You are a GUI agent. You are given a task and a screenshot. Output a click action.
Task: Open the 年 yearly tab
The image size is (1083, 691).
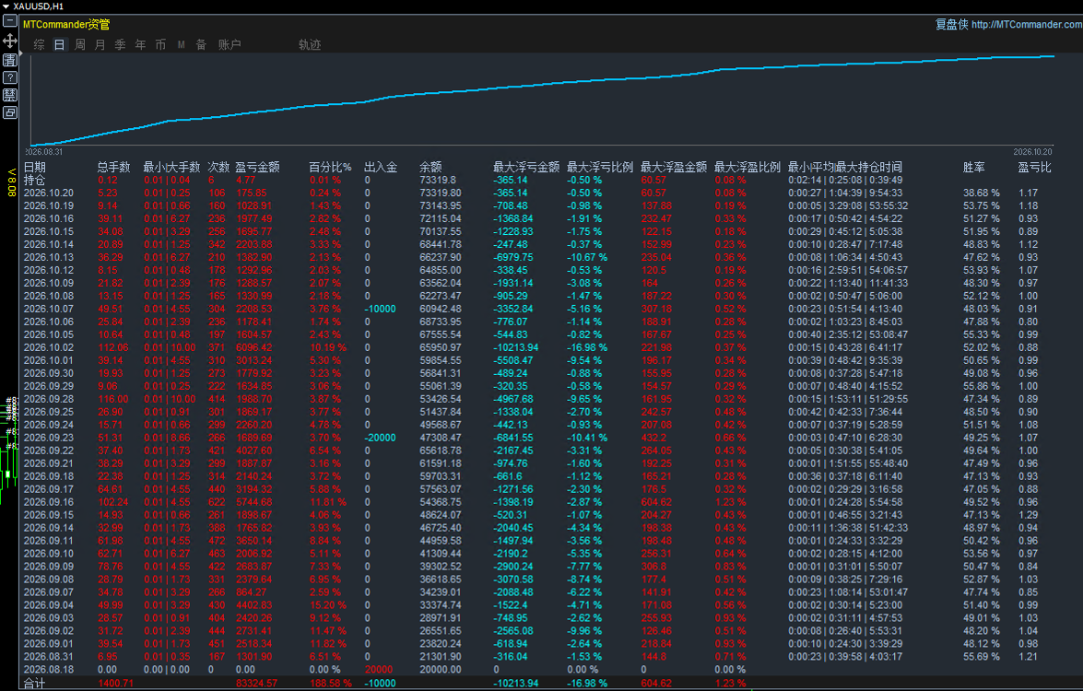click(x=140, y=45)
